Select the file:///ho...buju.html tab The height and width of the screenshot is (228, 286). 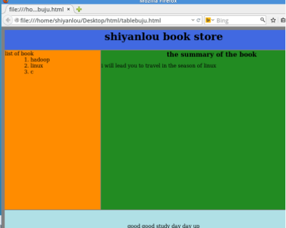click(39, 9)
